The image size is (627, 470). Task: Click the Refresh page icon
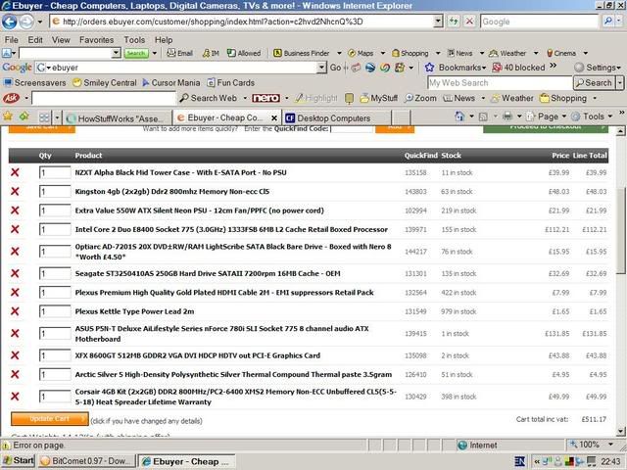tap(453, 22)
